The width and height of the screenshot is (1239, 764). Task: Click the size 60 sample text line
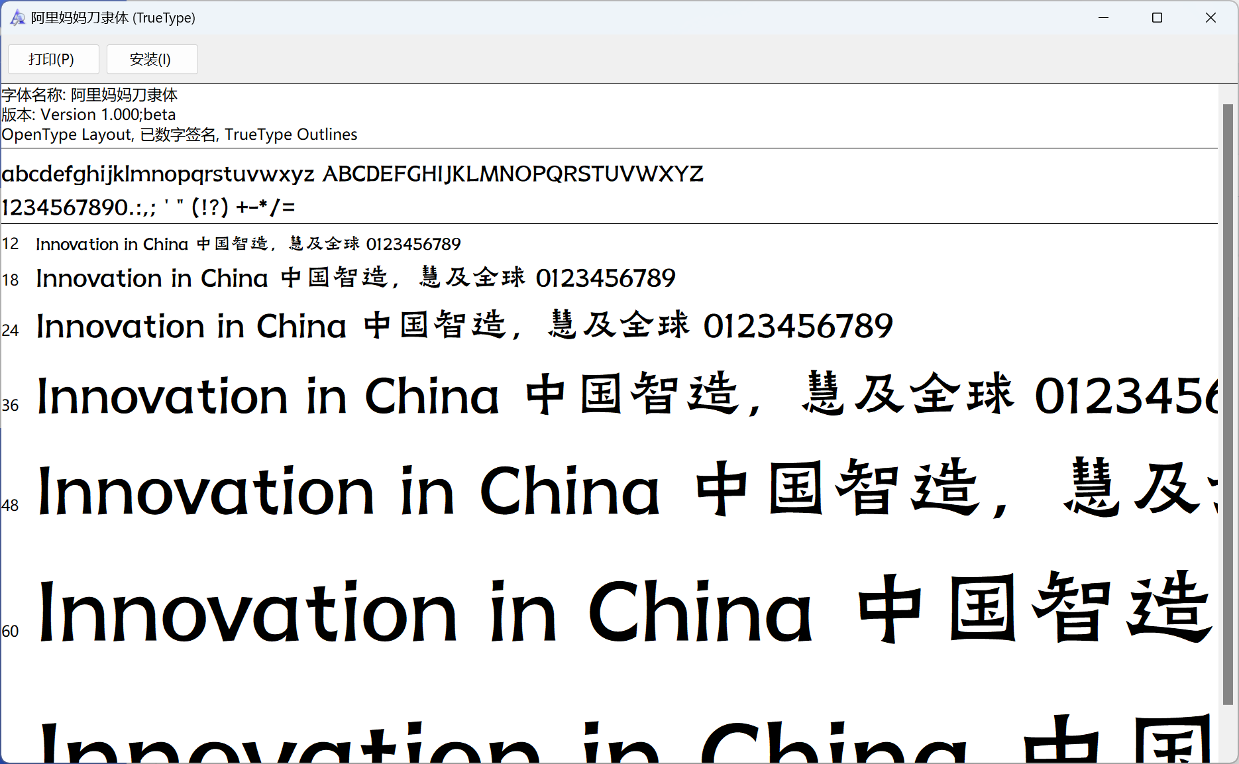[x=627, y=608]
